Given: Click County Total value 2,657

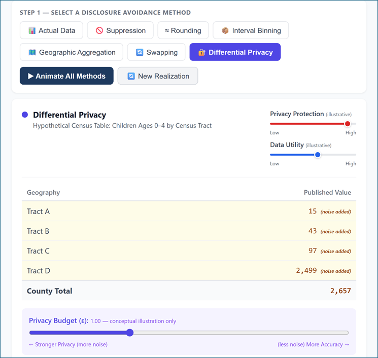Looking at the screenshot, I should click(340, 291).
